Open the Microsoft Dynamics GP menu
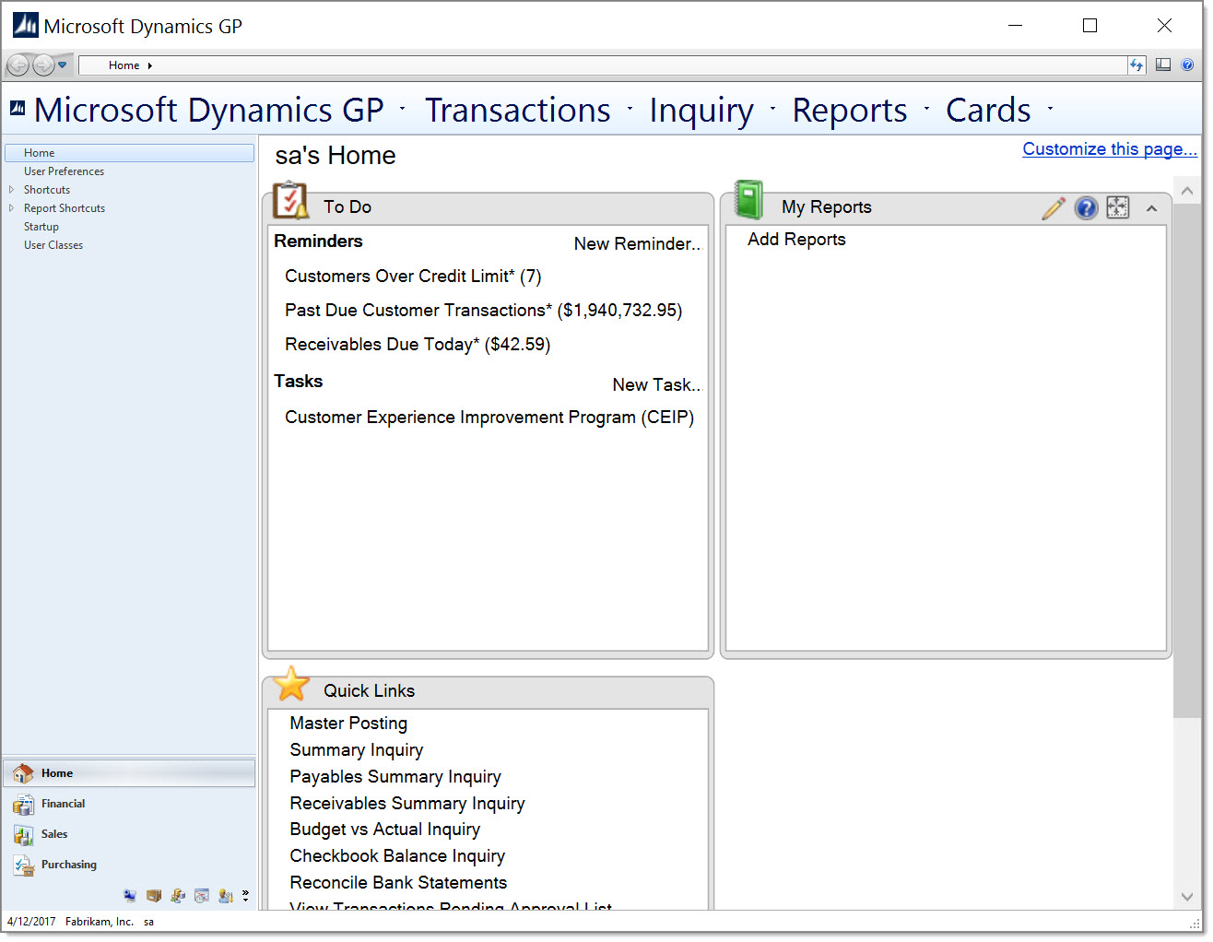Viewport: 1213px width, 942px height. [x=209, y=110]
